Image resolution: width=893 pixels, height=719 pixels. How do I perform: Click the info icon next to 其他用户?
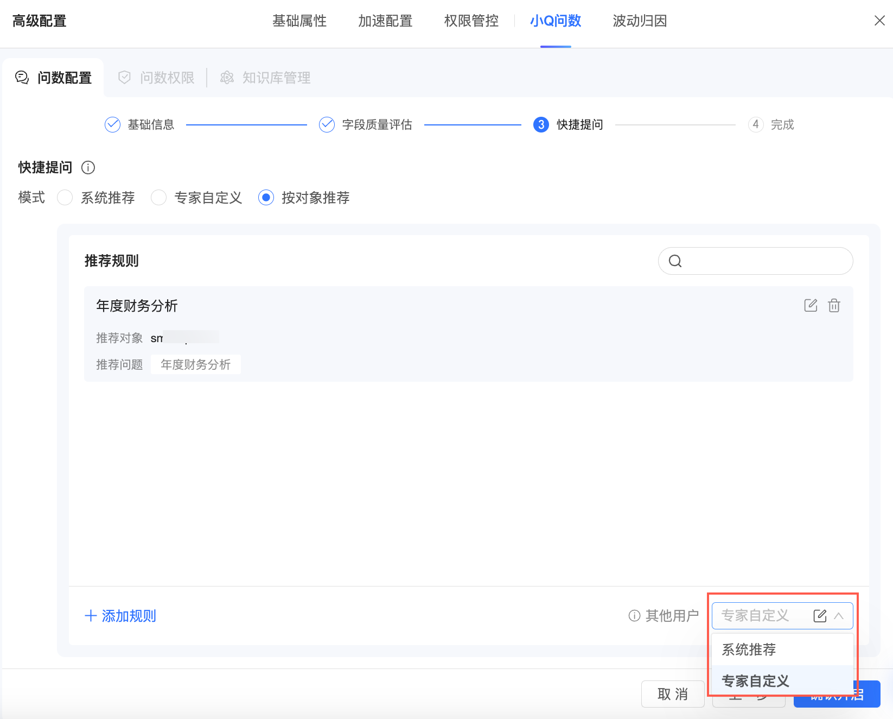[x=634, y=616]
